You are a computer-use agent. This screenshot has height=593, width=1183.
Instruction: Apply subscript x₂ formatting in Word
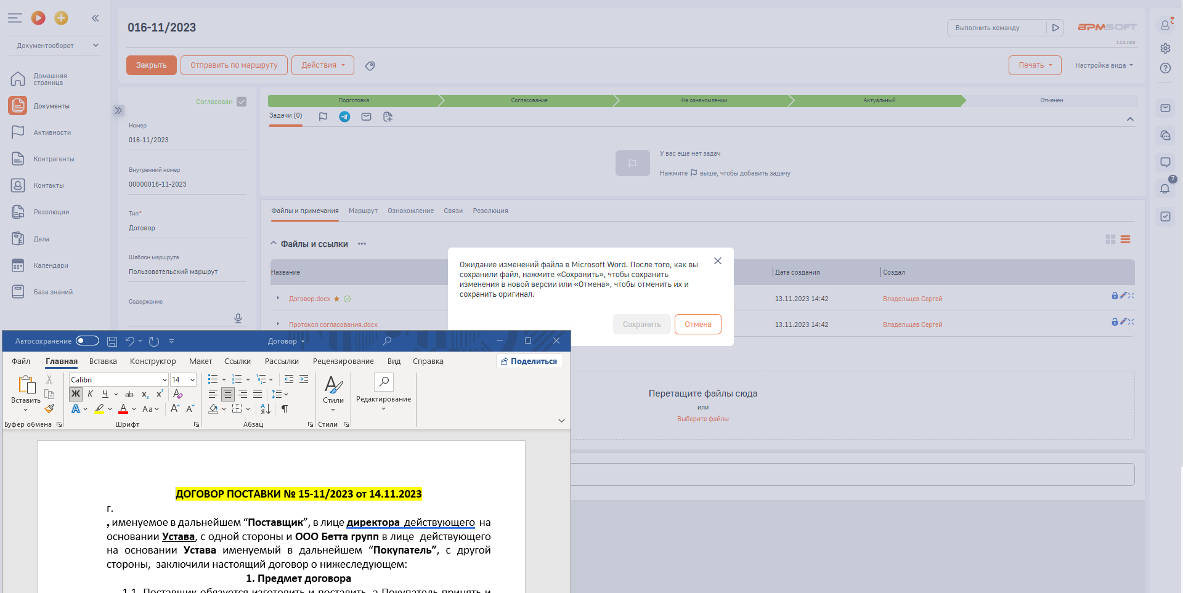click(x=145, y=394)
